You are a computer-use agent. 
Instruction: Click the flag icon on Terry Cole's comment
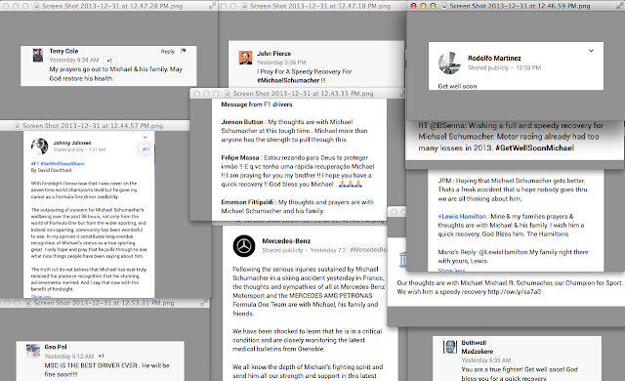[184, 51]
